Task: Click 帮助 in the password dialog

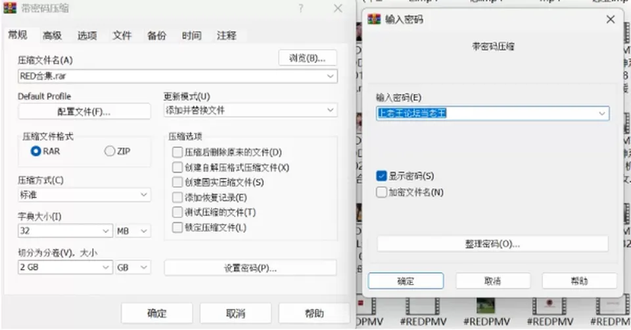Action: (x=580, y=281)
